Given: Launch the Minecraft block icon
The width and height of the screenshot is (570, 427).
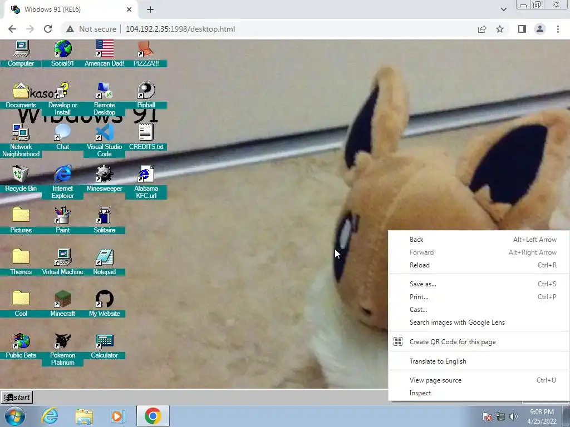Looking at the screenshot, I should (x=62, y=299).
